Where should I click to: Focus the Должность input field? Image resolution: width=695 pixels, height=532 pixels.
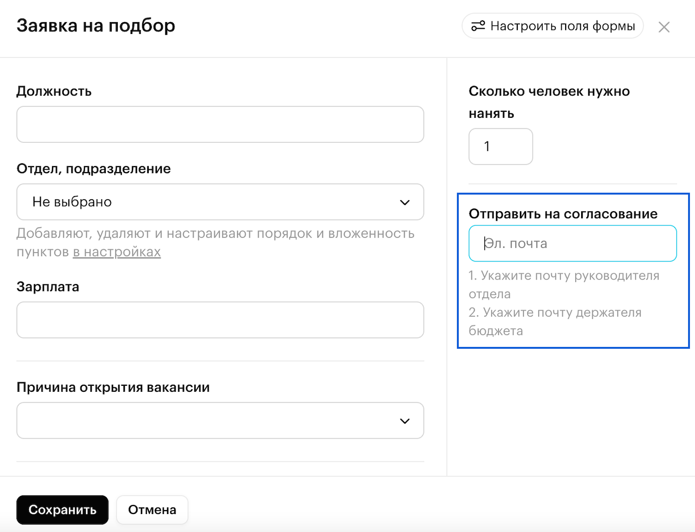[x=220, y=124]
